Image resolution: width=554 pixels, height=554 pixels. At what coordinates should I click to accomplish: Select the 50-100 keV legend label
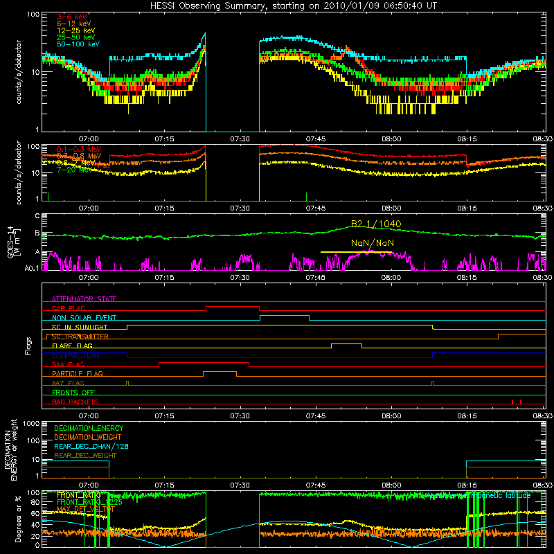coord(78,44)
